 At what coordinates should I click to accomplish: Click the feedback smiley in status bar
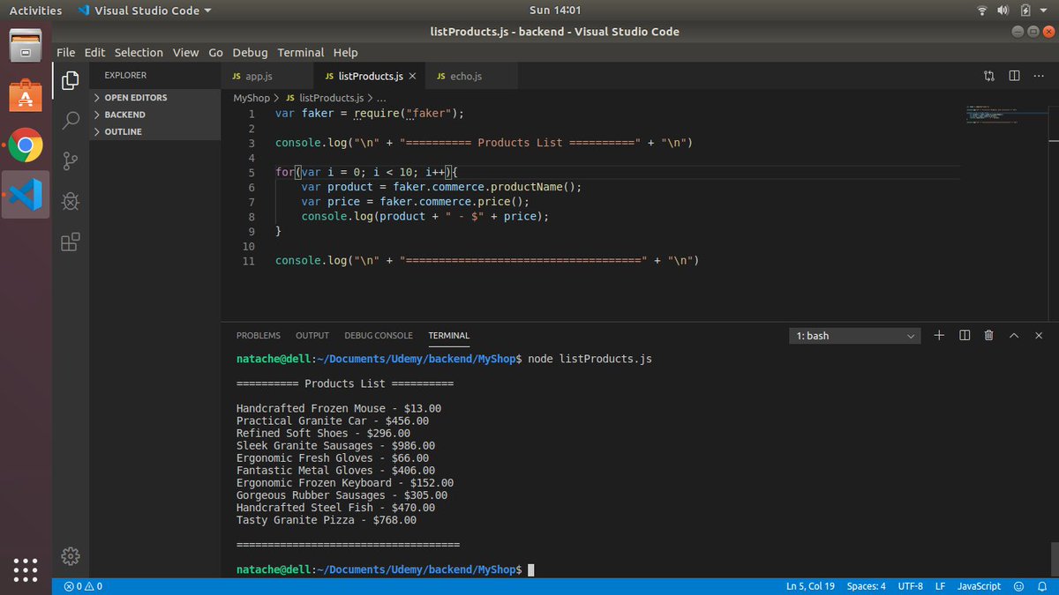coord(1018,586)
